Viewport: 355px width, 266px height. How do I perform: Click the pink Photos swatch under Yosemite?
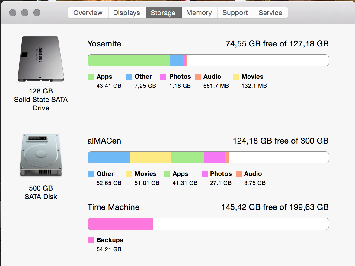[x=163, y=77]
